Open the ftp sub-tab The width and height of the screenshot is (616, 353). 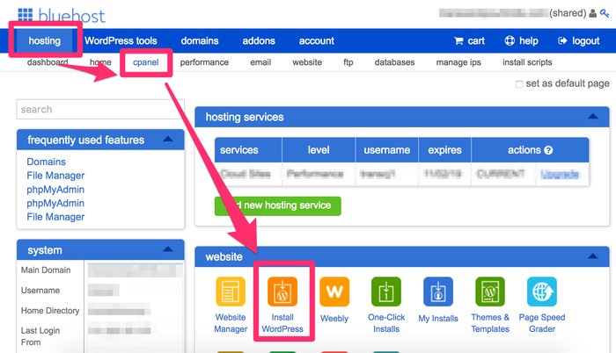tap(348, 62)
